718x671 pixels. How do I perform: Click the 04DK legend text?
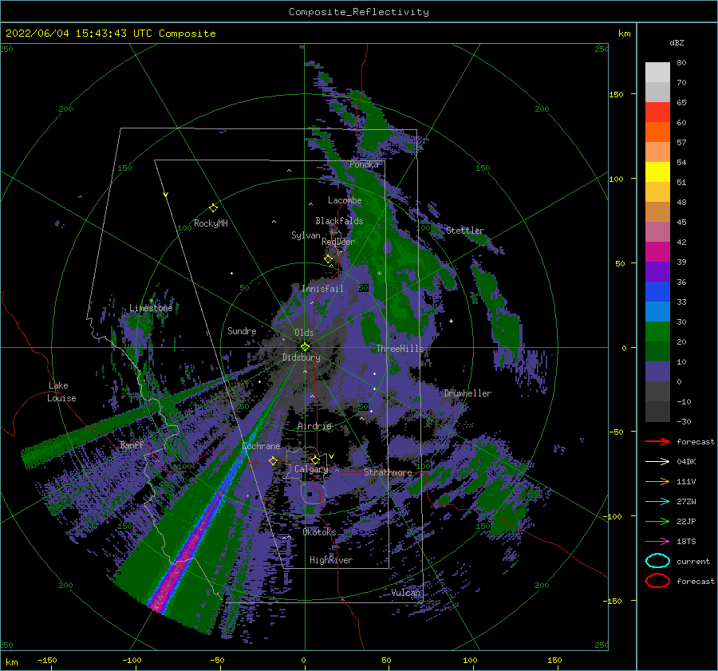[686, 462]
